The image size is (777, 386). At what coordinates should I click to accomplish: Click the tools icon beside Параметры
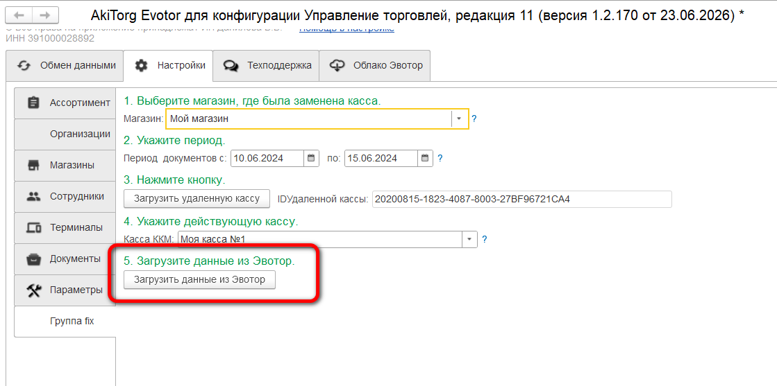click(x=34, y=290)
